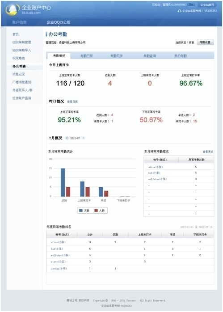The width and height of the screenshot is (223, 312).
Task: Click the blue 次数 legend swatch
Action: [81, 211]
